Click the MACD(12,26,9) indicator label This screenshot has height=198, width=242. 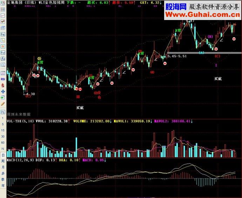tap(20, 160)
